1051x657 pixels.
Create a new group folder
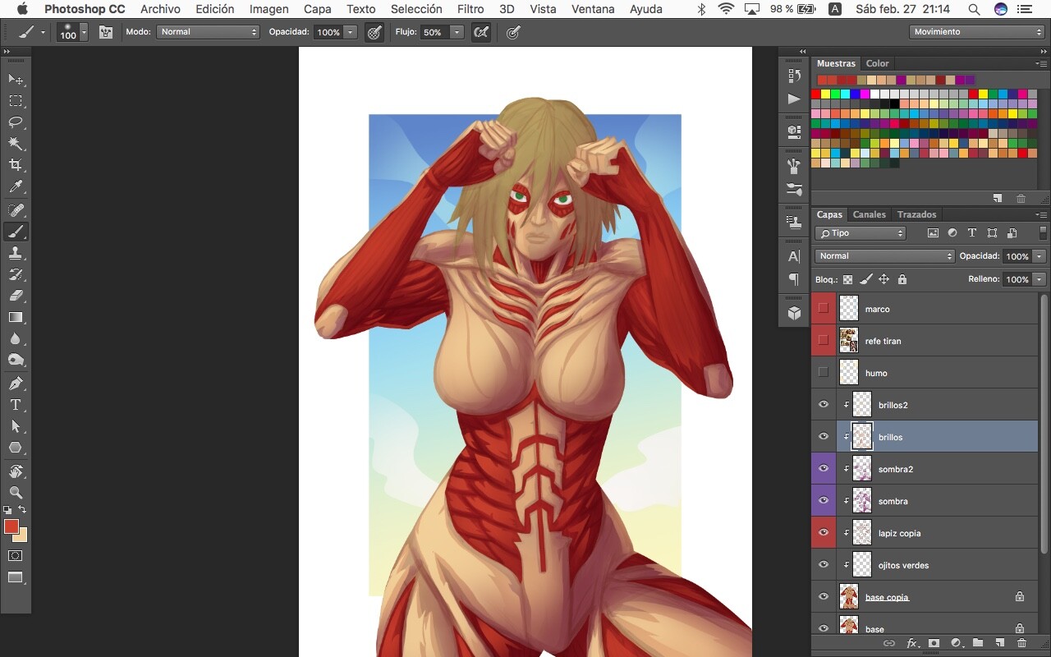pyautogui.click(x=977, y=643)
